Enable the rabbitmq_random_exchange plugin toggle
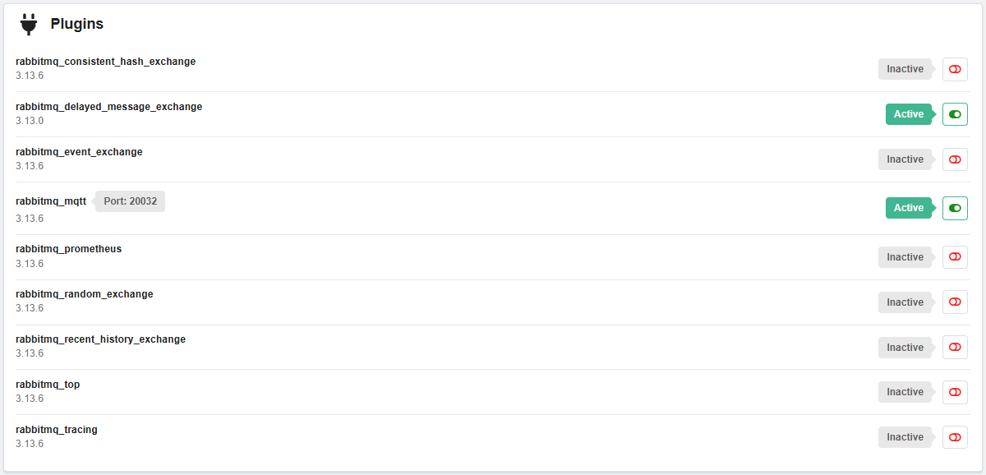The width and height of the screenshot is (986, 475). pyautogui.click(x=955, y=302)
